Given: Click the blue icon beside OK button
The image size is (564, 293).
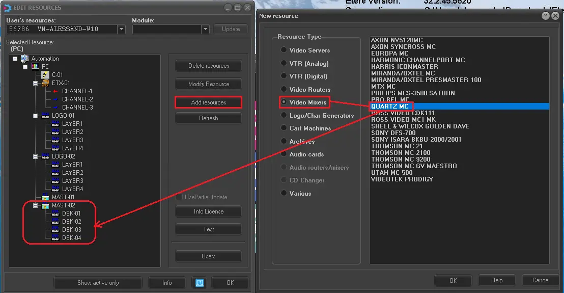Looking at the screenshot, I should [x=200, y=283].
